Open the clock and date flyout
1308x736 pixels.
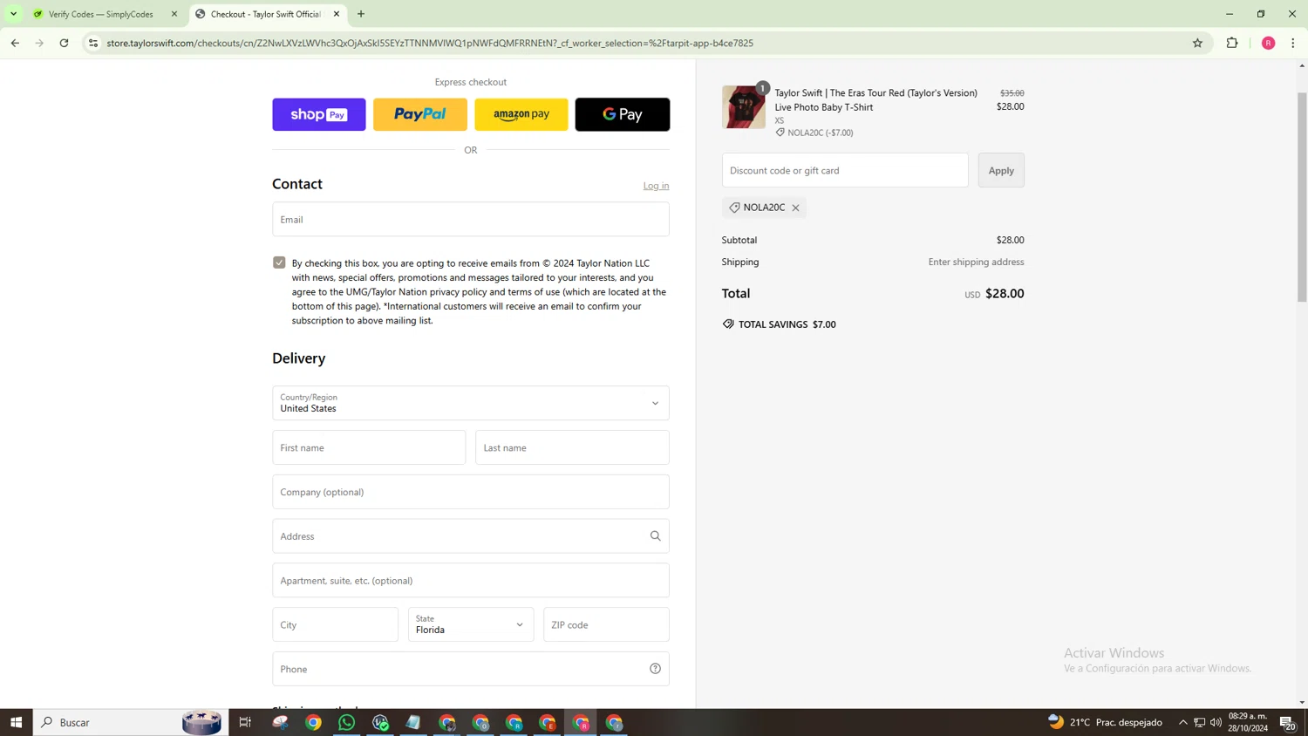tap(1248, 722)
